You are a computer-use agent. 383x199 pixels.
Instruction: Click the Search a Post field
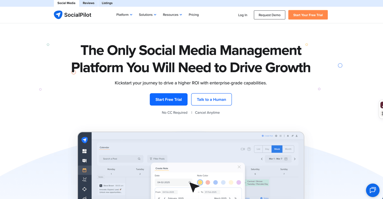pyautogui.click(x=121, y=159)
